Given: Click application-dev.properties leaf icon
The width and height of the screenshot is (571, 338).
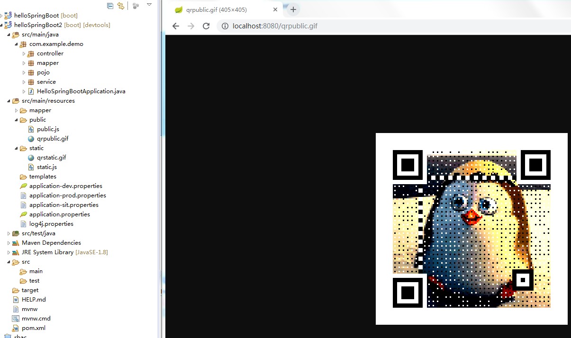Looking at the screenshot, I should 23,186.
